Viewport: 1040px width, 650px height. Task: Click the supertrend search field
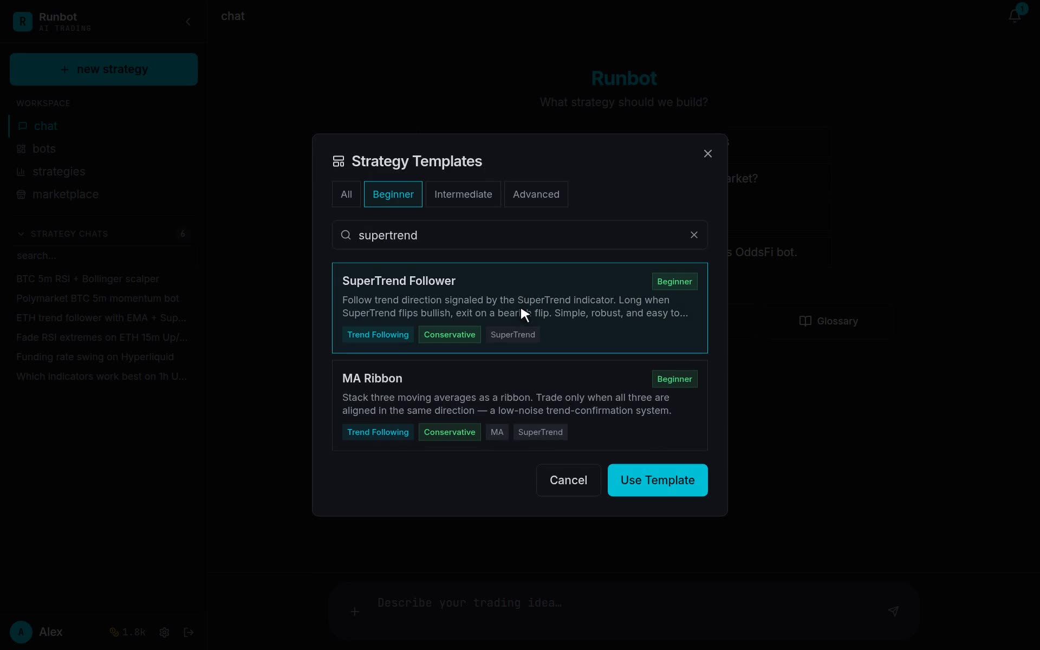520,235
